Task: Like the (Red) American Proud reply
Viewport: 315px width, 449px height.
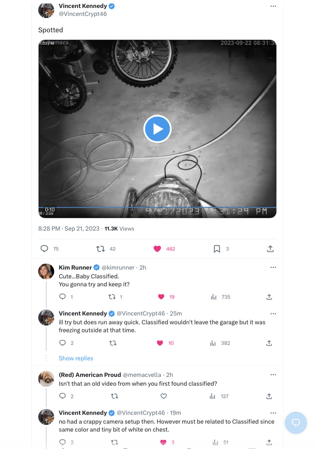Action: pyautogui.click(x=164, y=396)
